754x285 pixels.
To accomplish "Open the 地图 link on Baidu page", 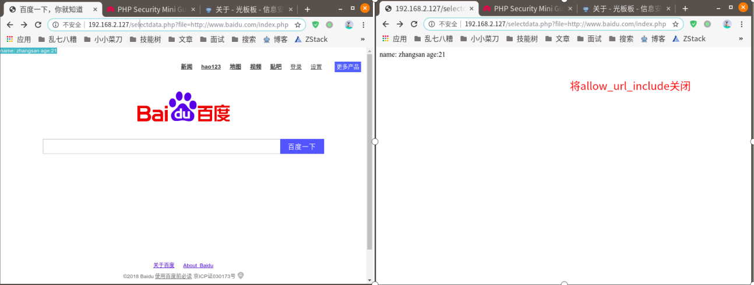I will tap(235, 67).
